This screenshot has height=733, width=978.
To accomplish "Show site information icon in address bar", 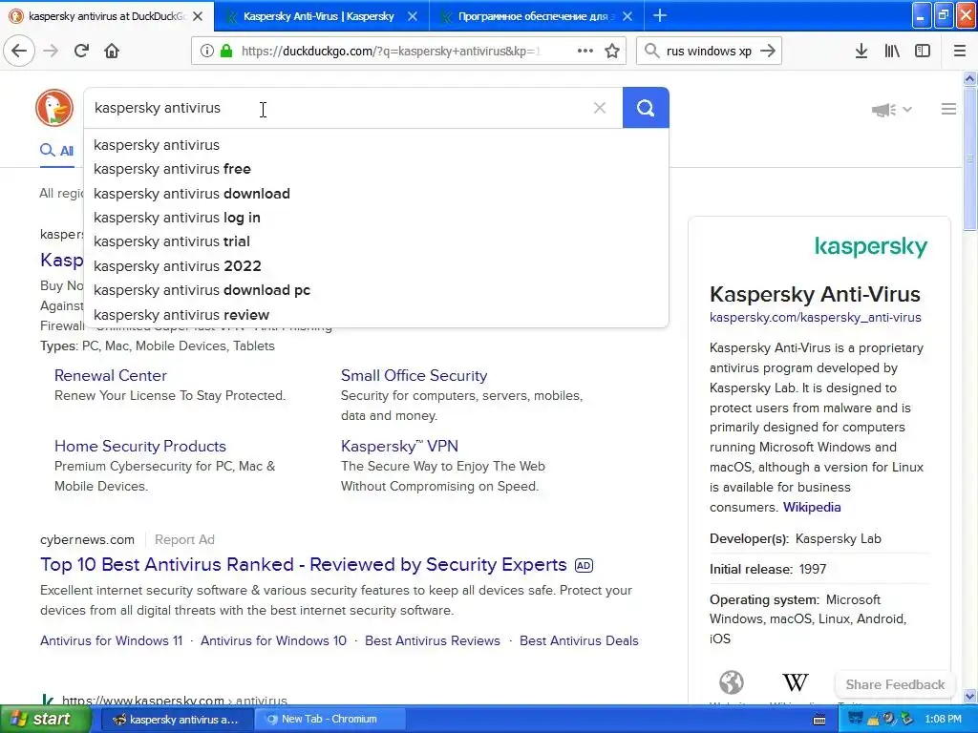I will coord(206,51).
